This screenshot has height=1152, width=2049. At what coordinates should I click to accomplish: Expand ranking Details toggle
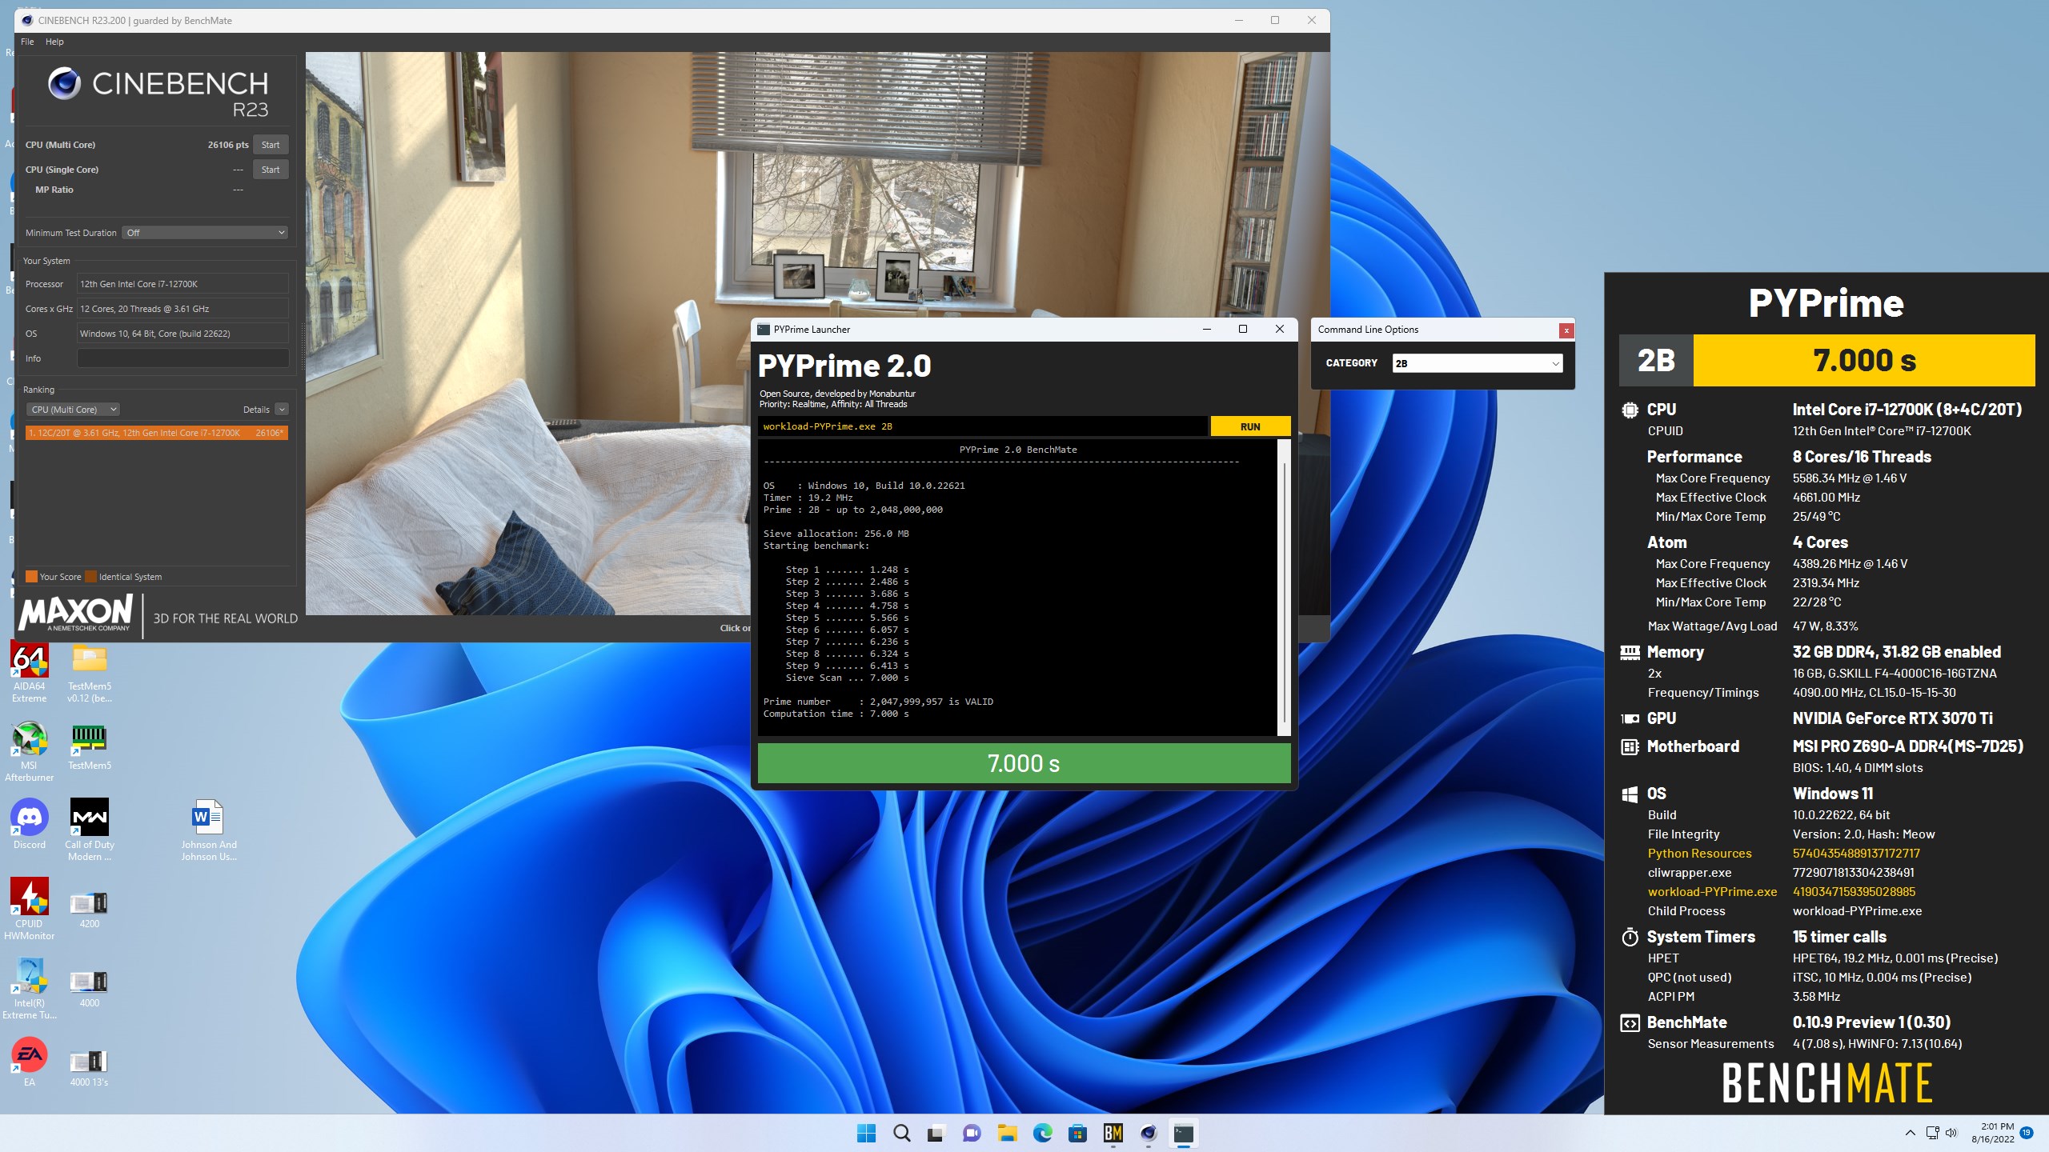[x=282, y=410]
